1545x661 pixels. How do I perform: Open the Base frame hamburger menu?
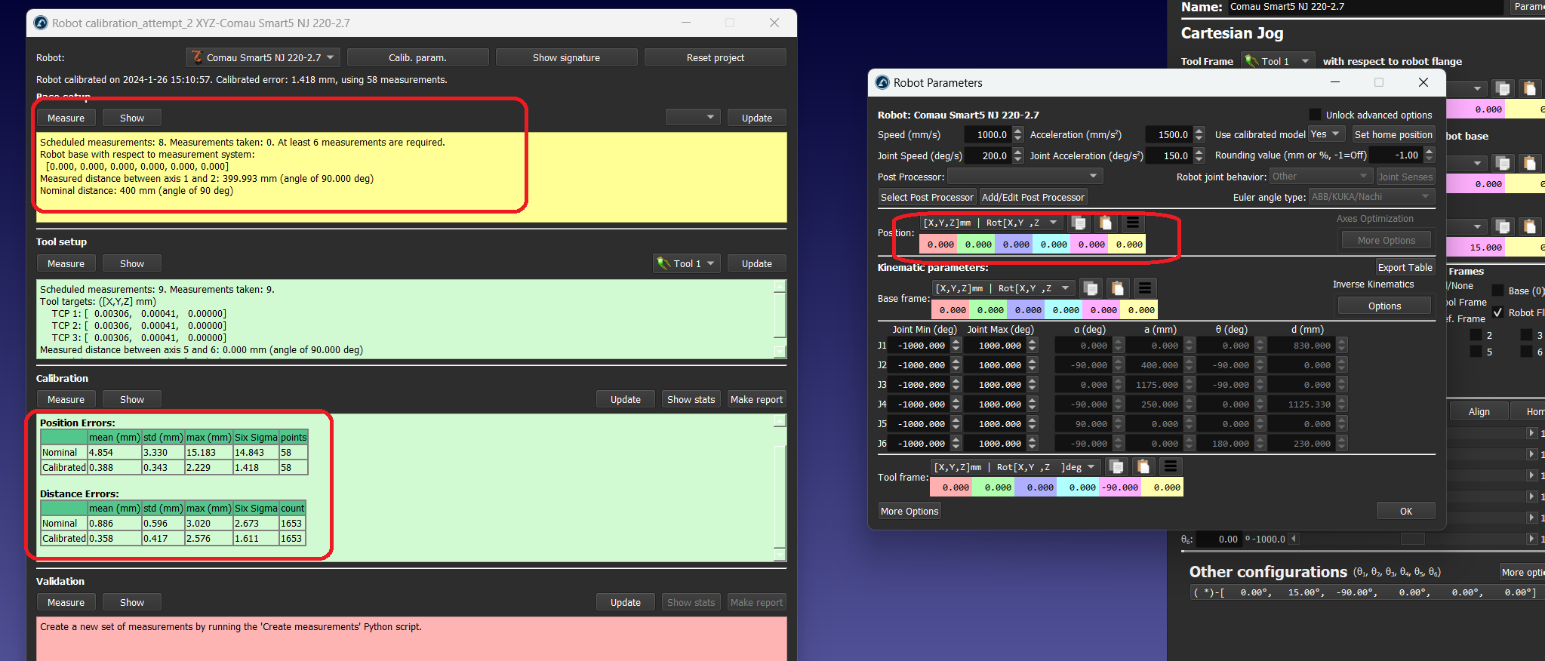(1145, 288)
